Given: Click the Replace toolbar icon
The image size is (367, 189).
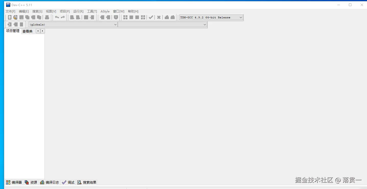Looking at the screenshot, I should tap(78, 17).
